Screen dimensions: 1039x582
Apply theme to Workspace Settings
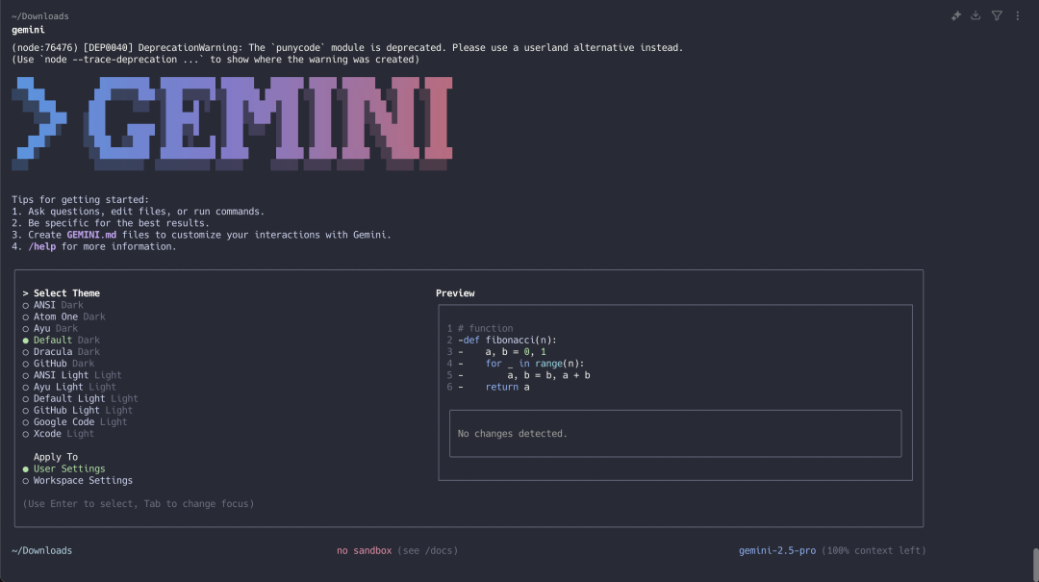78,481
